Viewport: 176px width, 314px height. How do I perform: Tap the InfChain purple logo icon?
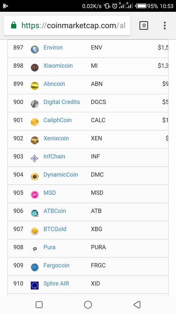point(35,158)
